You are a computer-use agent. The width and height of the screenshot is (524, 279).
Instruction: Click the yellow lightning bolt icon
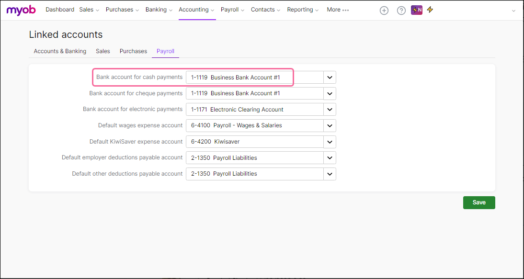click(x=430, y=10)
